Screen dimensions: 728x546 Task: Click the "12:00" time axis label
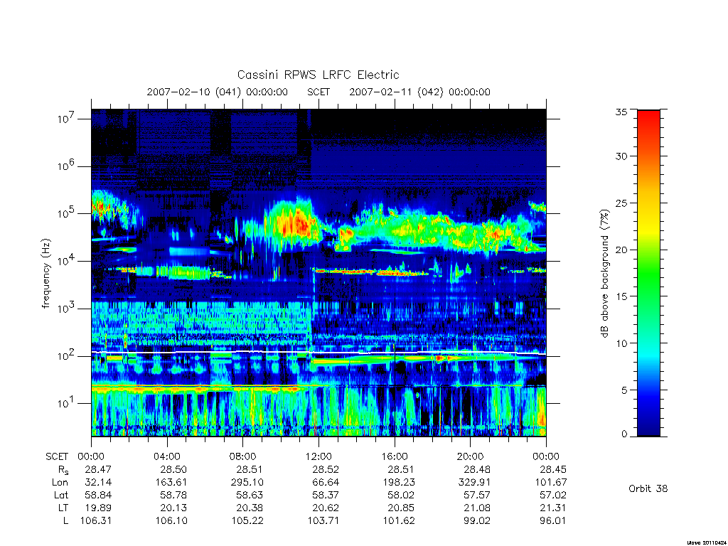pyautogui.click(x=318, y=456)
